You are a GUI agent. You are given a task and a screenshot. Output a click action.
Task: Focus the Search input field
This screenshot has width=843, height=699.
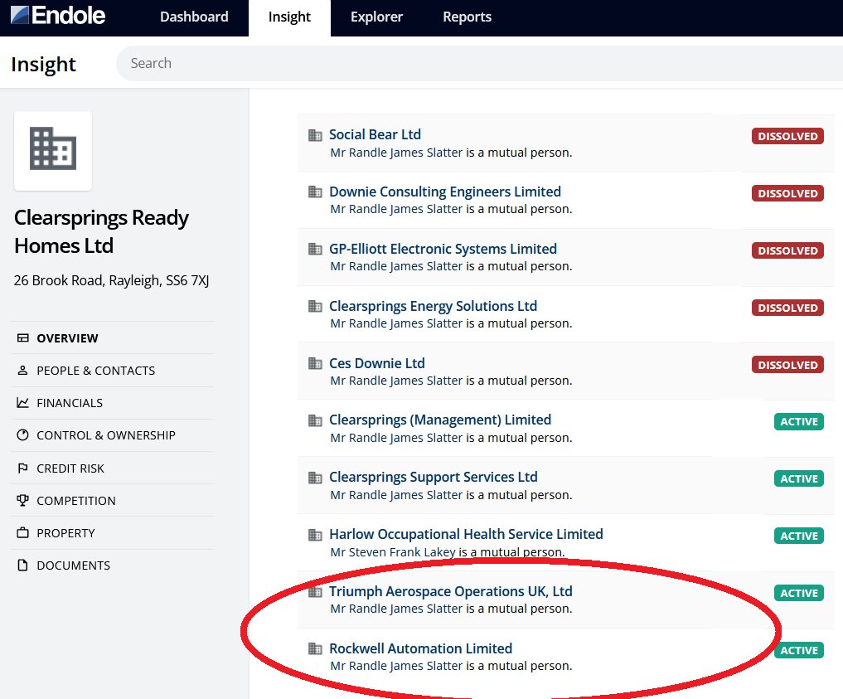(x=480, y=64)
